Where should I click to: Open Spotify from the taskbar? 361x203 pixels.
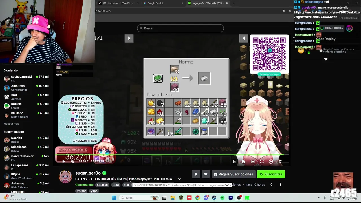point(222,198)
